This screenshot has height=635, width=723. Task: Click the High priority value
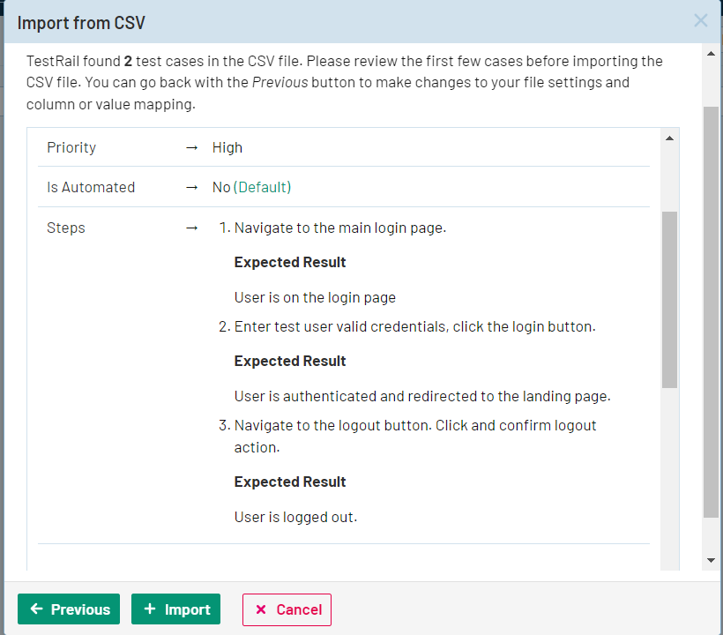point(227,147)
